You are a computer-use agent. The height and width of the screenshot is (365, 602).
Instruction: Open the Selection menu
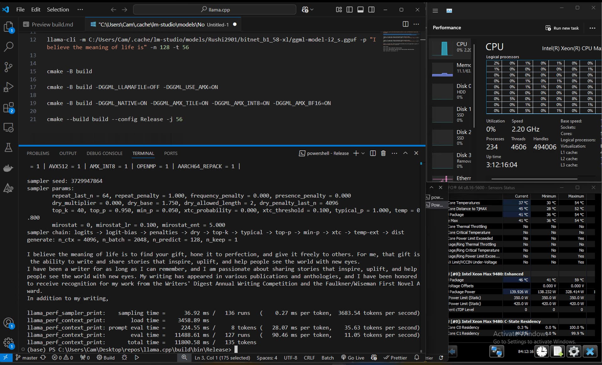click(58, 10)
